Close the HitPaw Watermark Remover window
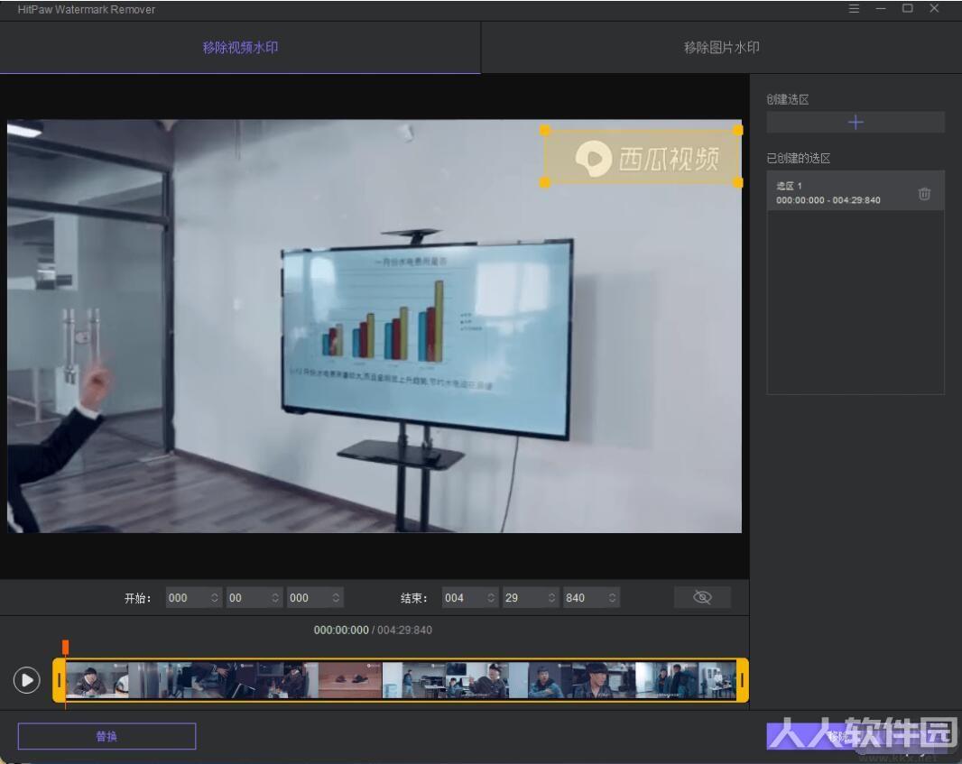 click(x=934, y=9)
